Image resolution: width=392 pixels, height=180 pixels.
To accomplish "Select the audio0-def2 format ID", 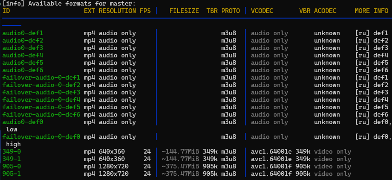I will pos(23,41).
